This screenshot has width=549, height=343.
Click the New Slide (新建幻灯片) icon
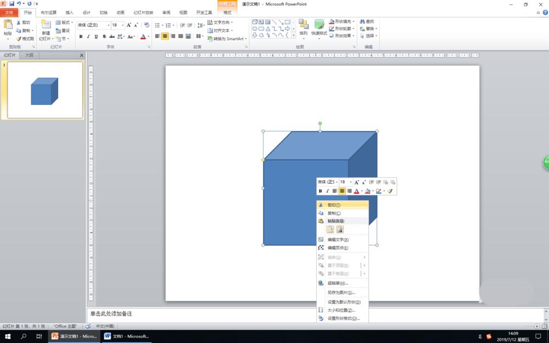(x=46, y=25)
